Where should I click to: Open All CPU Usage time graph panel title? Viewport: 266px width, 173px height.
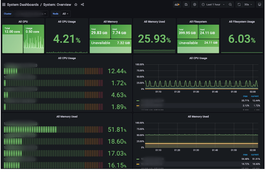198,58
